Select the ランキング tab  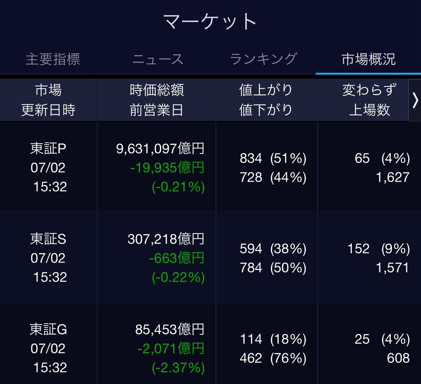263,59
